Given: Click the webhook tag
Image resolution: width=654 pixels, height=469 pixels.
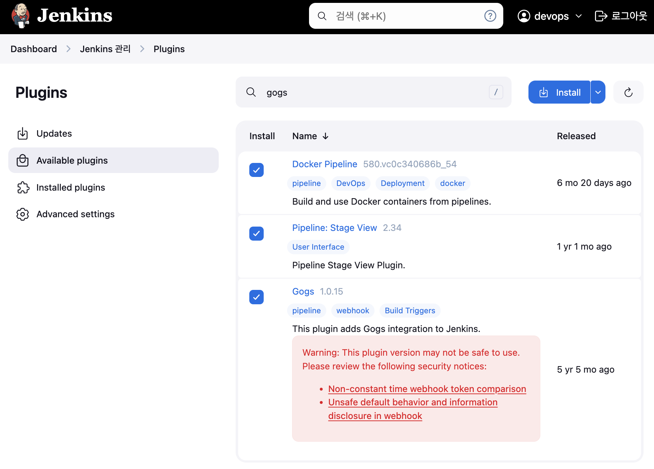Looking at the screenshot, I should 353,311.
